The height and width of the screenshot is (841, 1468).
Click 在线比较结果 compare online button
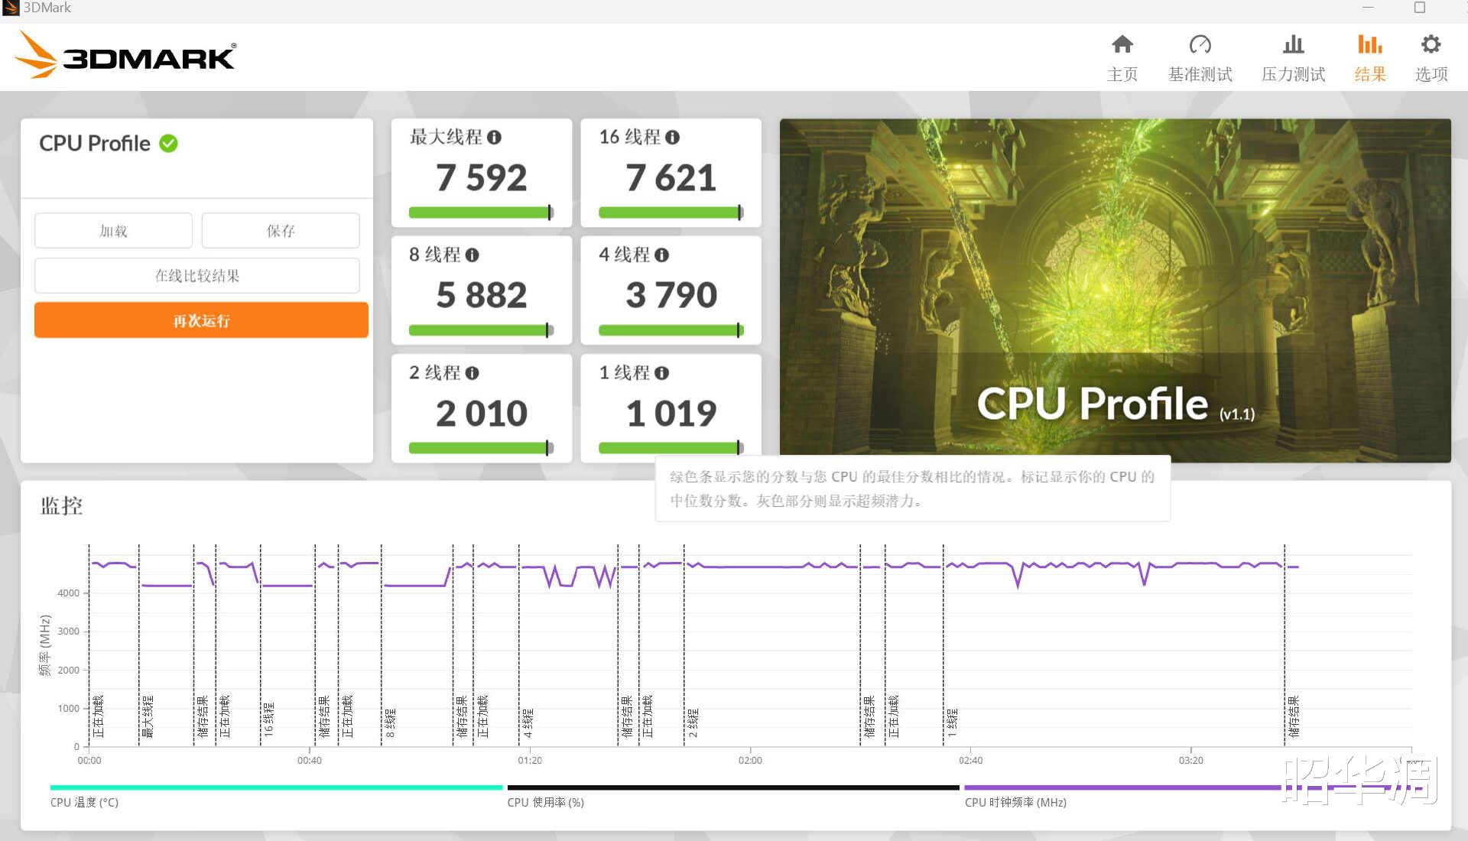tap(196, 276)
